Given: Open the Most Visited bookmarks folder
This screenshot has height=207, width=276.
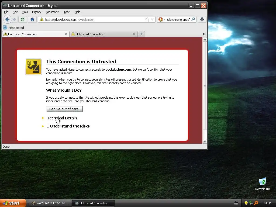Looking at the screenshot, I should (x=13, y=28).
